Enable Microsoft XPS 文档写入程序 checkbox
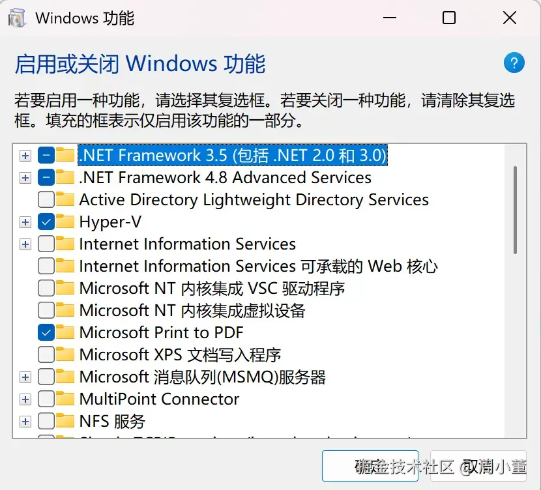Viewport: 541px width, 490px height. coord(46,354)
